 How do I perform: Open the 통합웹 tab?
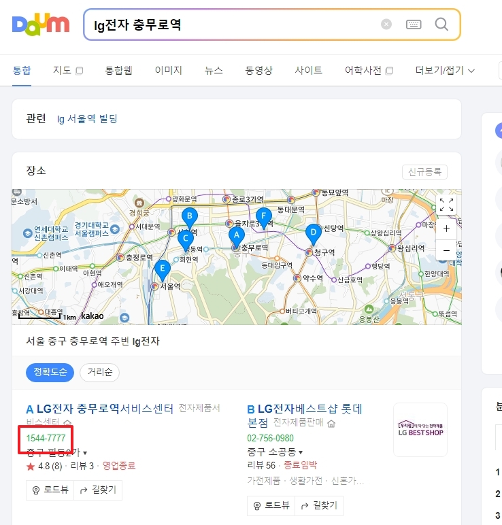click(119, 70)
